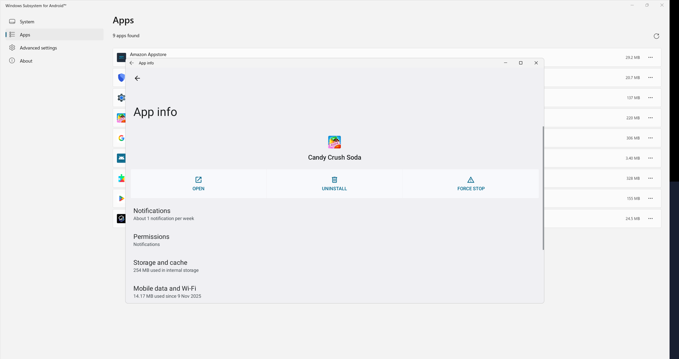This screenshot has height=359, width=679.
Task: Click the Candy Crush Soda name label
Action: point(335,158)
